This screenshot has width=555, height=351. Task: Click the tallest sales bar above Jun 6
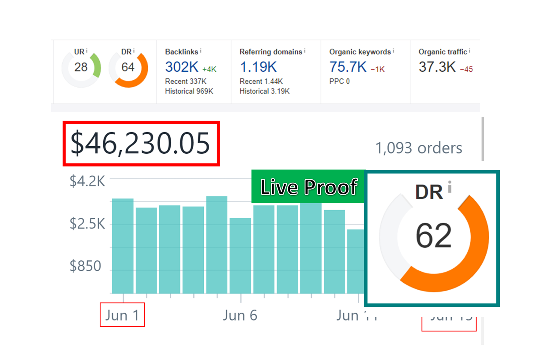click(216, 242)
